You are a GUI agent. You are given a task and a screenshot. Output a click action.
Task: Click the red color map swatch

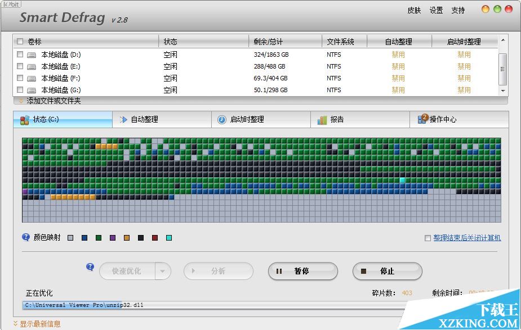click(155, 238)
